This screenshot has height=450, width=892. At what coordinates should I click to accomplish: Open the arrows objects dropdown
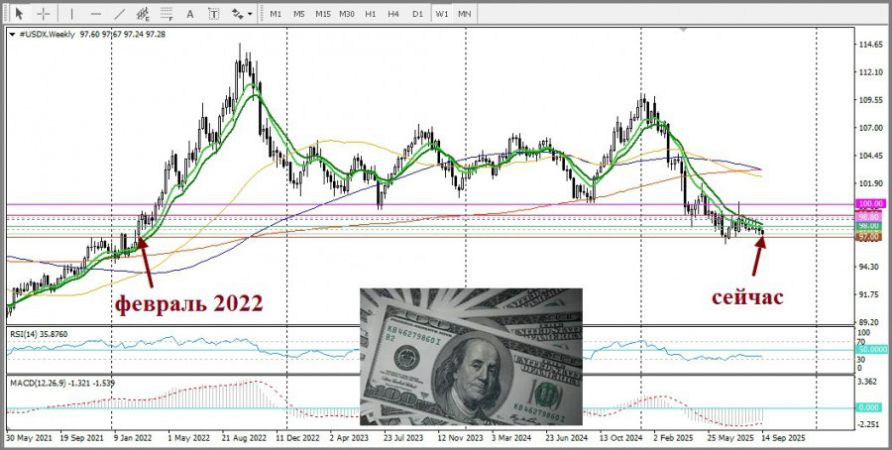pyautogui.click(x=241, y=14)
